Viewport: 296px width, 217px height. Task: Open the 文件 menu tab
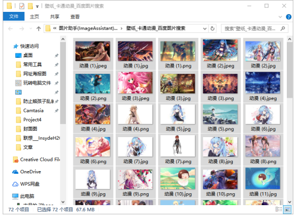tap(14, 16)
